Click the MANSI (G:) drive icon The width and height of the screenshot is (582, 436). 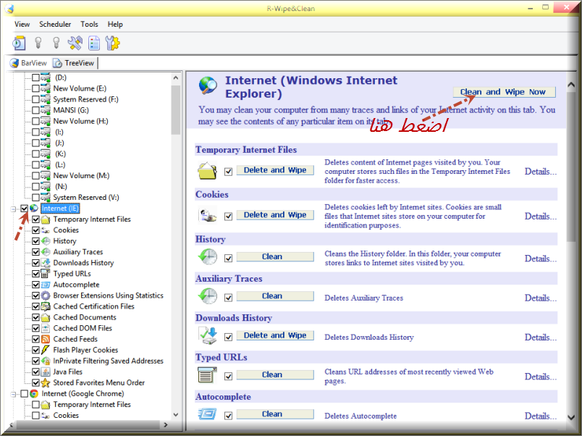[x=46, y=110]
